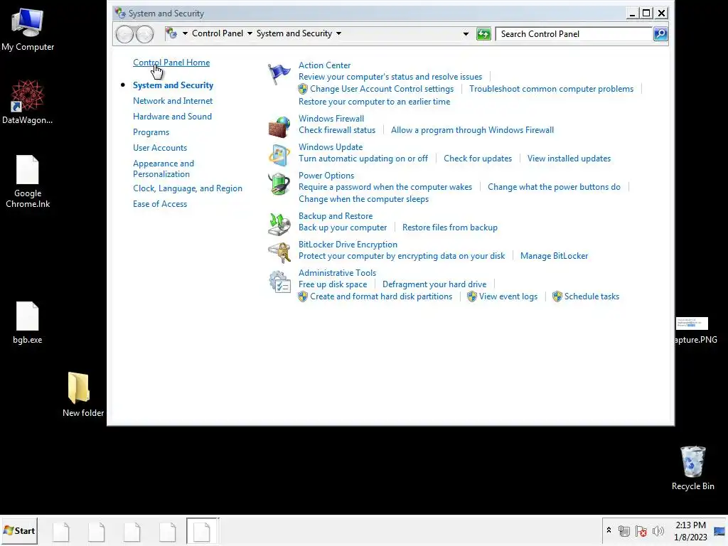The image size is (728, 546).
Task: Click the Show desktop button in tray
Action: click(x=719, y=531)
